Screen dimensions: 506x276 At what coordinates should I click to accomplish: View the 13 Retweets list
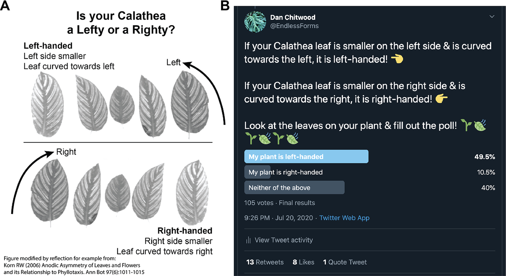pyautogui.click(x=265, y=262)
